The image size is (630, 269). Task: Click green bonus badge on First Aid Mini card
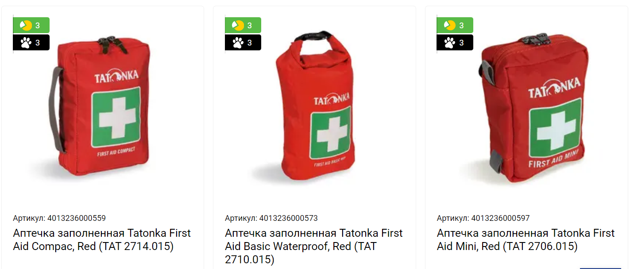(x=455, y=25)
